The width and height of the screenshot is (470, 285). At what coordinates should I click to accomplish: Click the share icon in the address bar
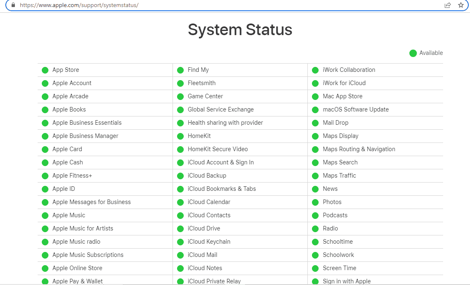pos(448,5)
